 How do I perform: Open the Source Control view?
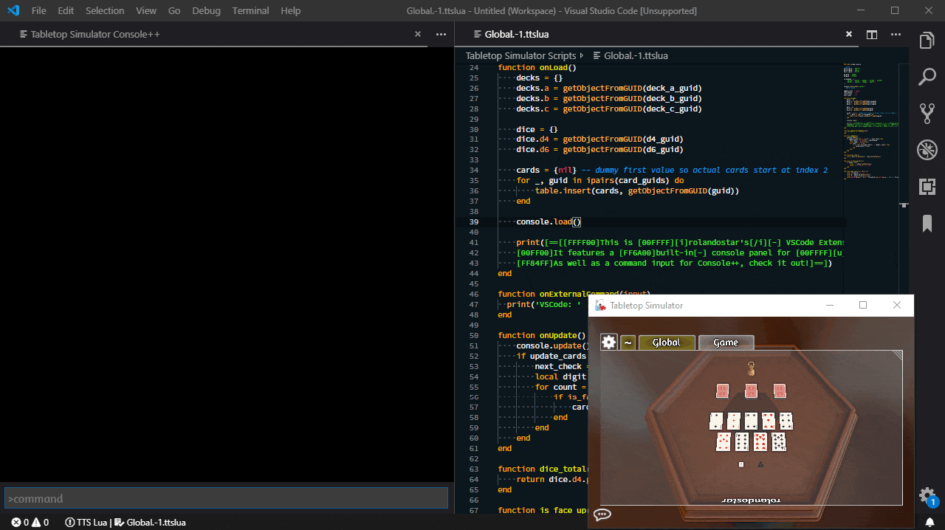pos(927,113)
